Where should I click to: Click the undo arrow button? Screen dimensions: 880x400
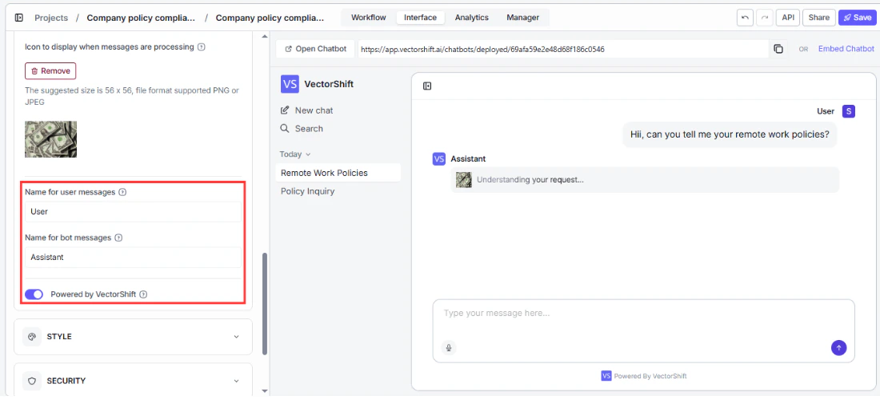coord(745,18)
